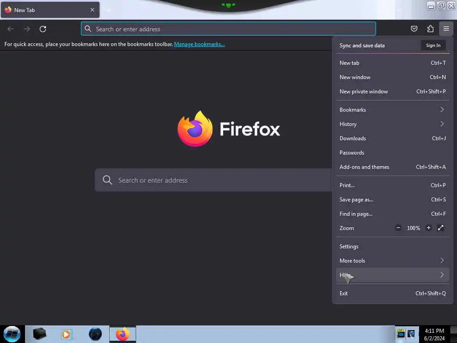Increase zoom with plus button

click(x=428, y=228)
